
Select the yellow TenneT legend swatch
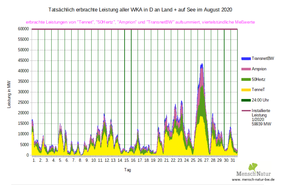pyautogui.click(x=246, y=90)
